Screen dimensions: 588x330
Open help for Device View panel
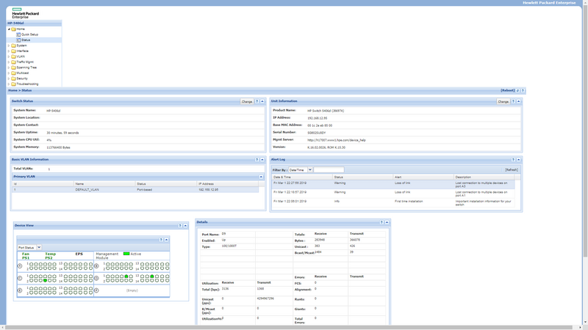180,226
